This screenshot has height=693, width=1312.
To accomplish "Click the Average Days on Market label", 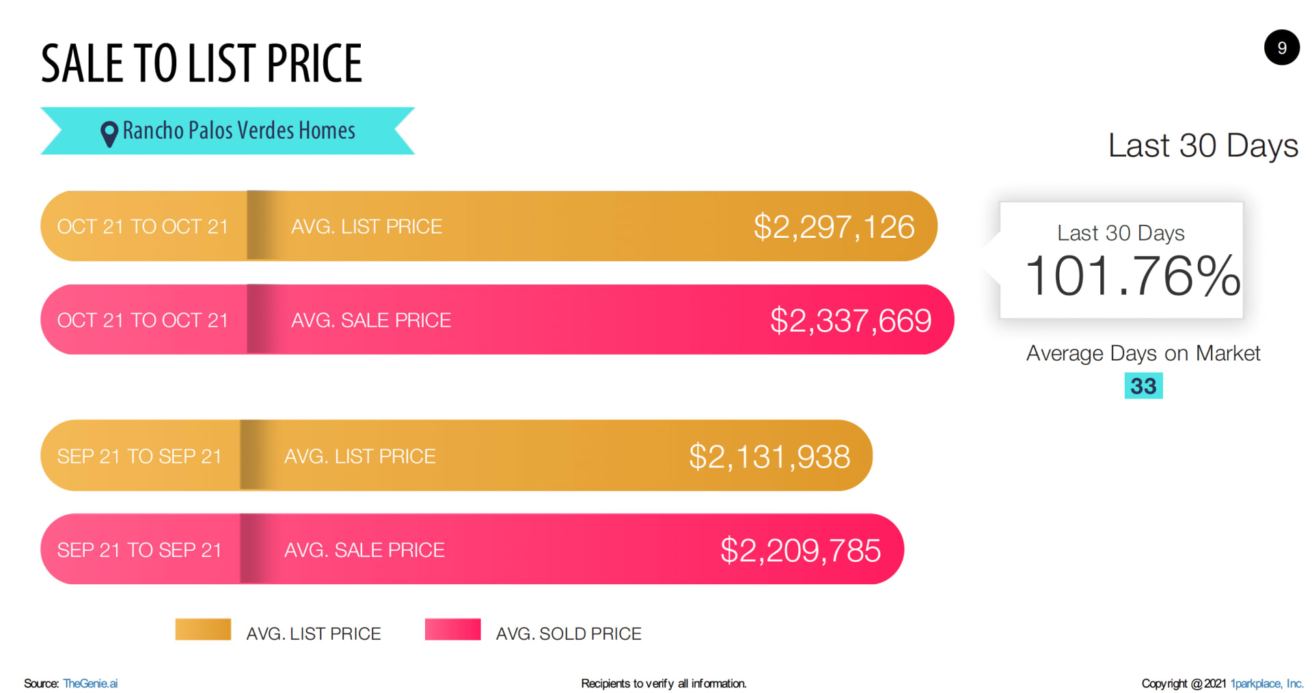I will 1143,354.
